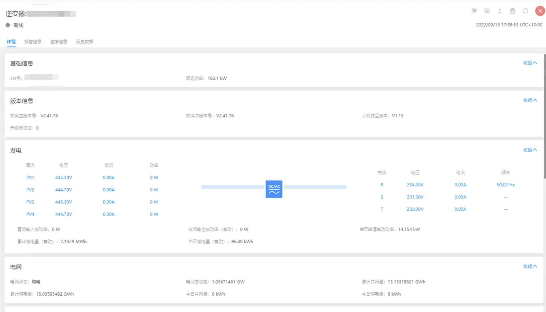Click the PV2 row label
546x312 pixels.
(x=30, y=190)
